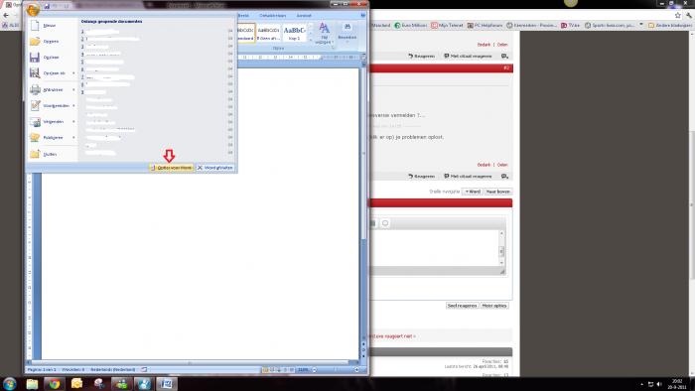Click the round Office button

pos(33,9)
